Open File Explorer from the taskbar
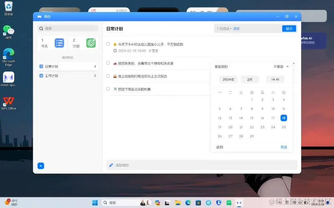The width and height of the screenshot is (334, 208). point(177,203)
